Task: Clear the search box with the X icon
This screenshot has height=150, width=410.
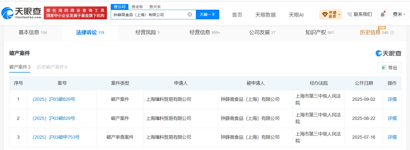Action: click(x=190, y=15)
